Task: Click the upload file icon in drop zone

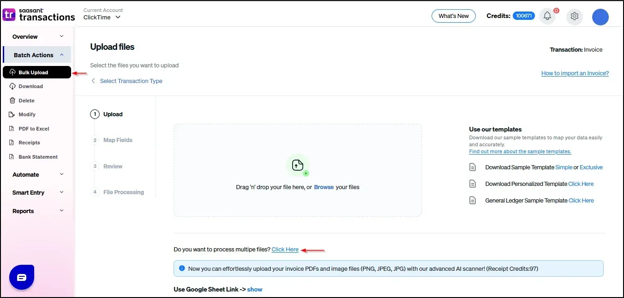Action: coord(298,165)
